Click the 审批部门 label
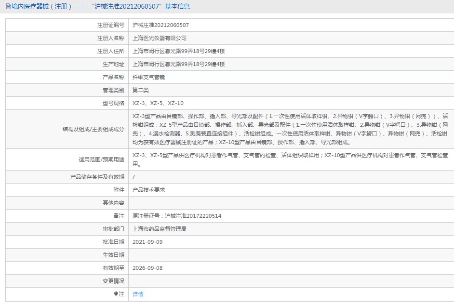The height and width of the screenshot is (305, 454). click(114, 229)
